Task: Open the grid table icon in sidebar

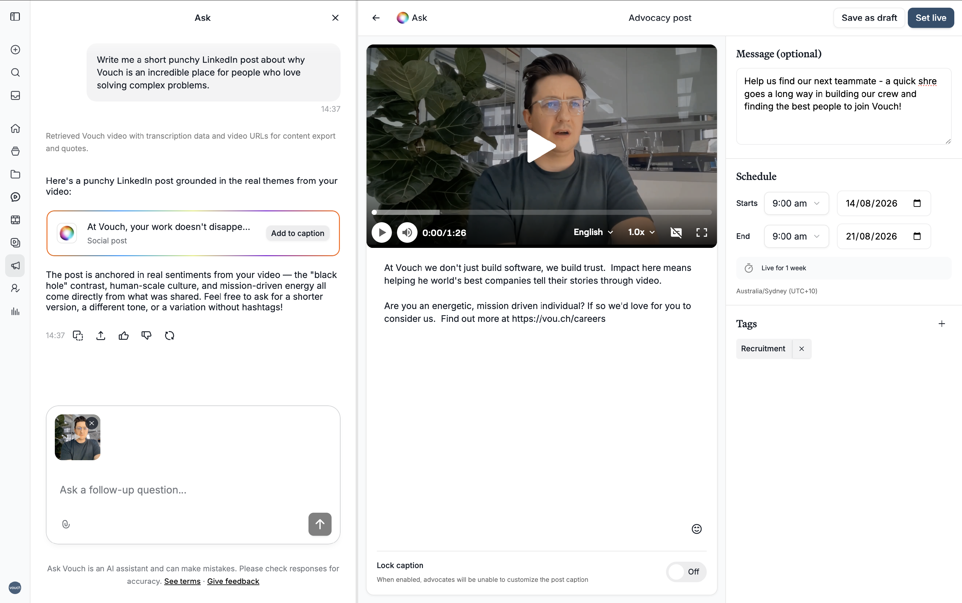Action: tap(15, 220)
